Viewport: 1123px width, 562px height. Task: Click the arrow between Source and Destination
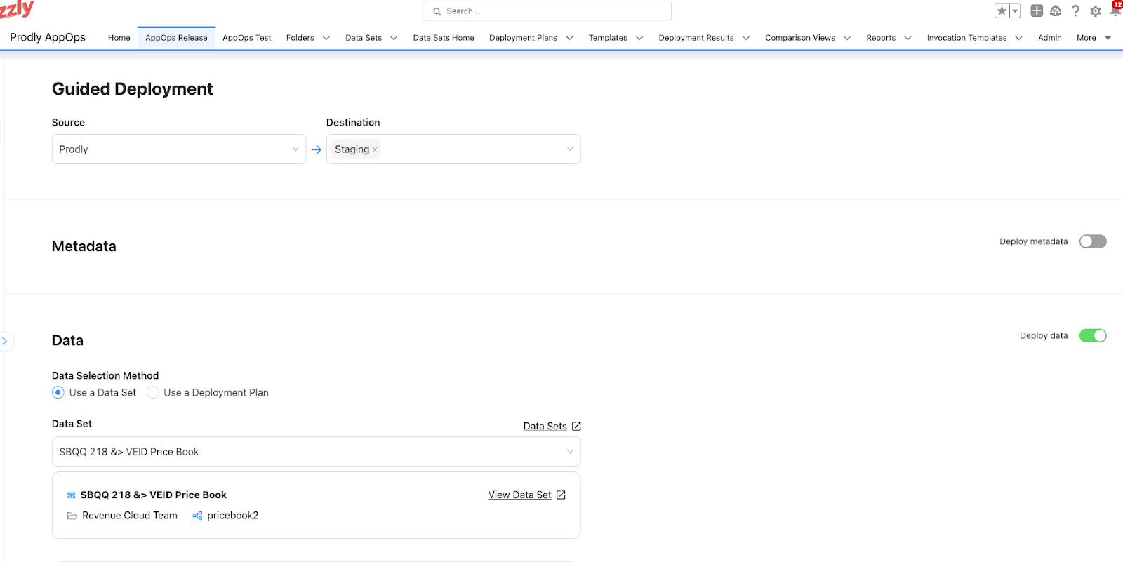click(x=317, y=149)
